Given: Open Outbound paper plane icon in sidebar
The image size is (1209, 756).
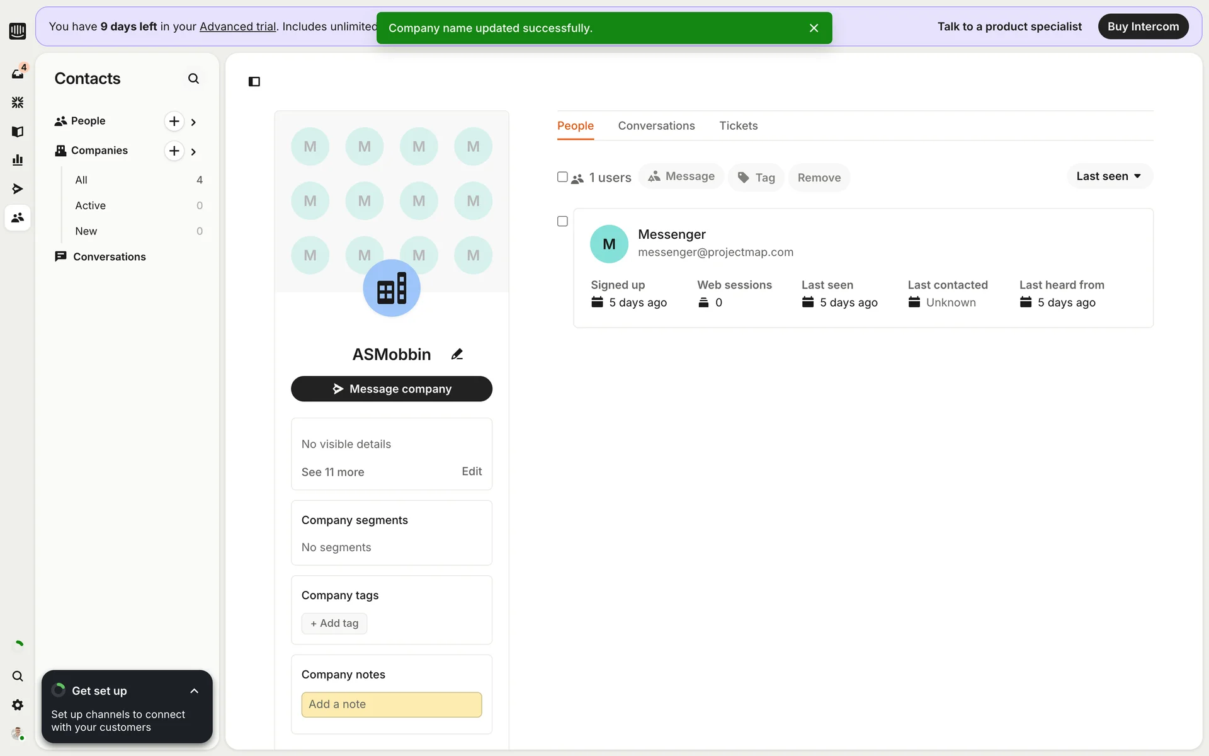Looking at the screenshot, I should pos(18,189).
